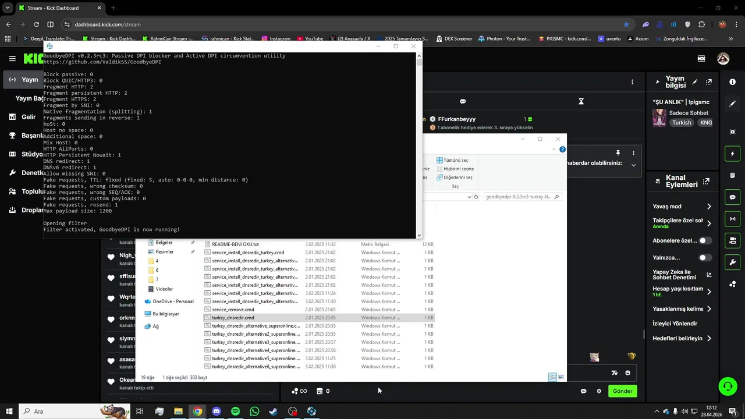Image resolution: width=745 pixels, height=419 pixels.
Task: Click Diğerlerini seç in Explorer ribbon
Action: pyautogui.click(x=454, y=177)
